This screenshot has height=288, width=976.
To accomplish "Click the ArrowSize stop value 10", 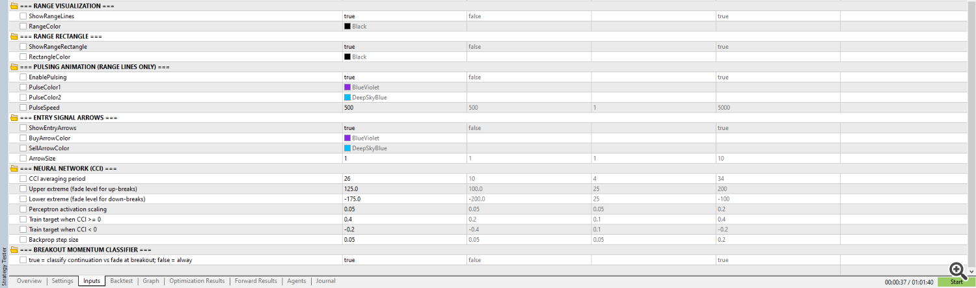I will 721,158.
